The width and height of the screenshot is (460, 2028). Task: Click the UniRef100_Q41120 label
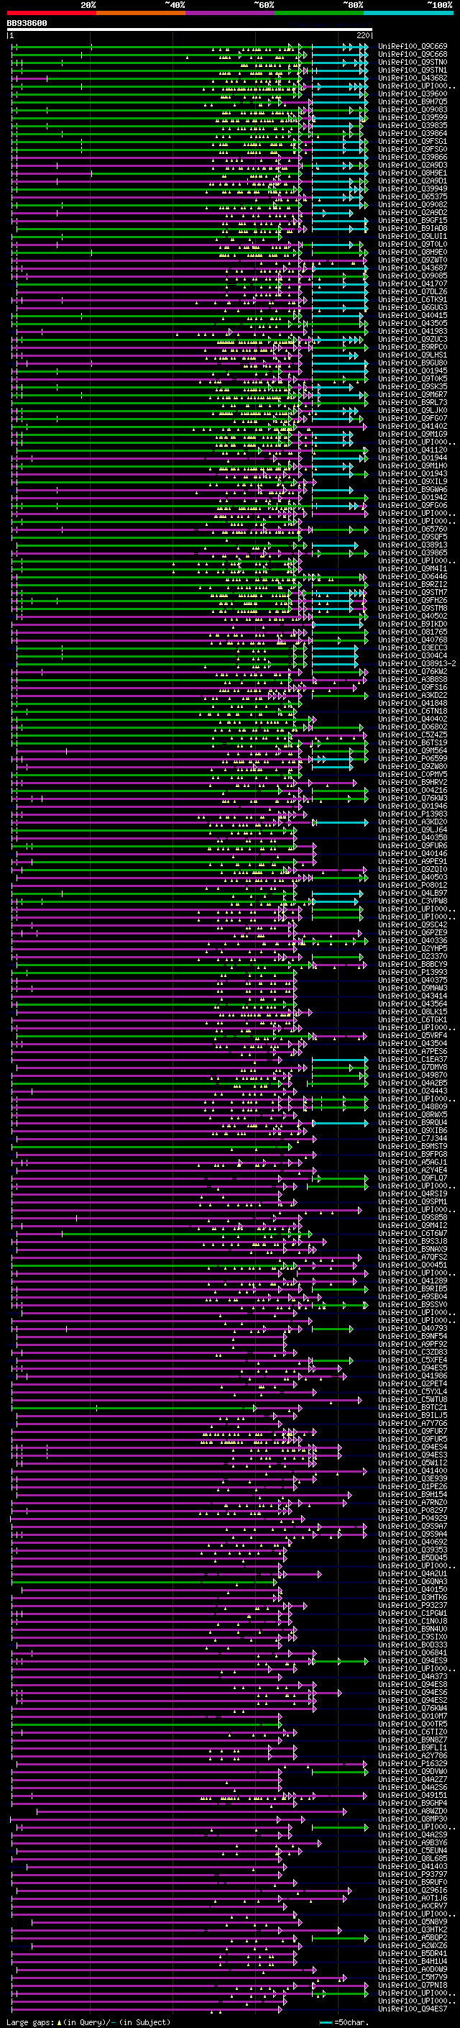pyautogui.click(x=413, y=450)
